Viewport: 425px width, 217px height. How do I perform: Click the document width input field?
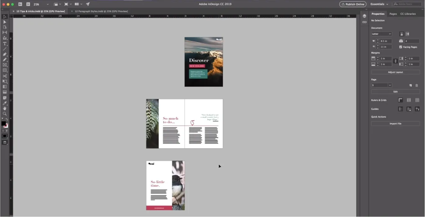click(x=386, y=41)
